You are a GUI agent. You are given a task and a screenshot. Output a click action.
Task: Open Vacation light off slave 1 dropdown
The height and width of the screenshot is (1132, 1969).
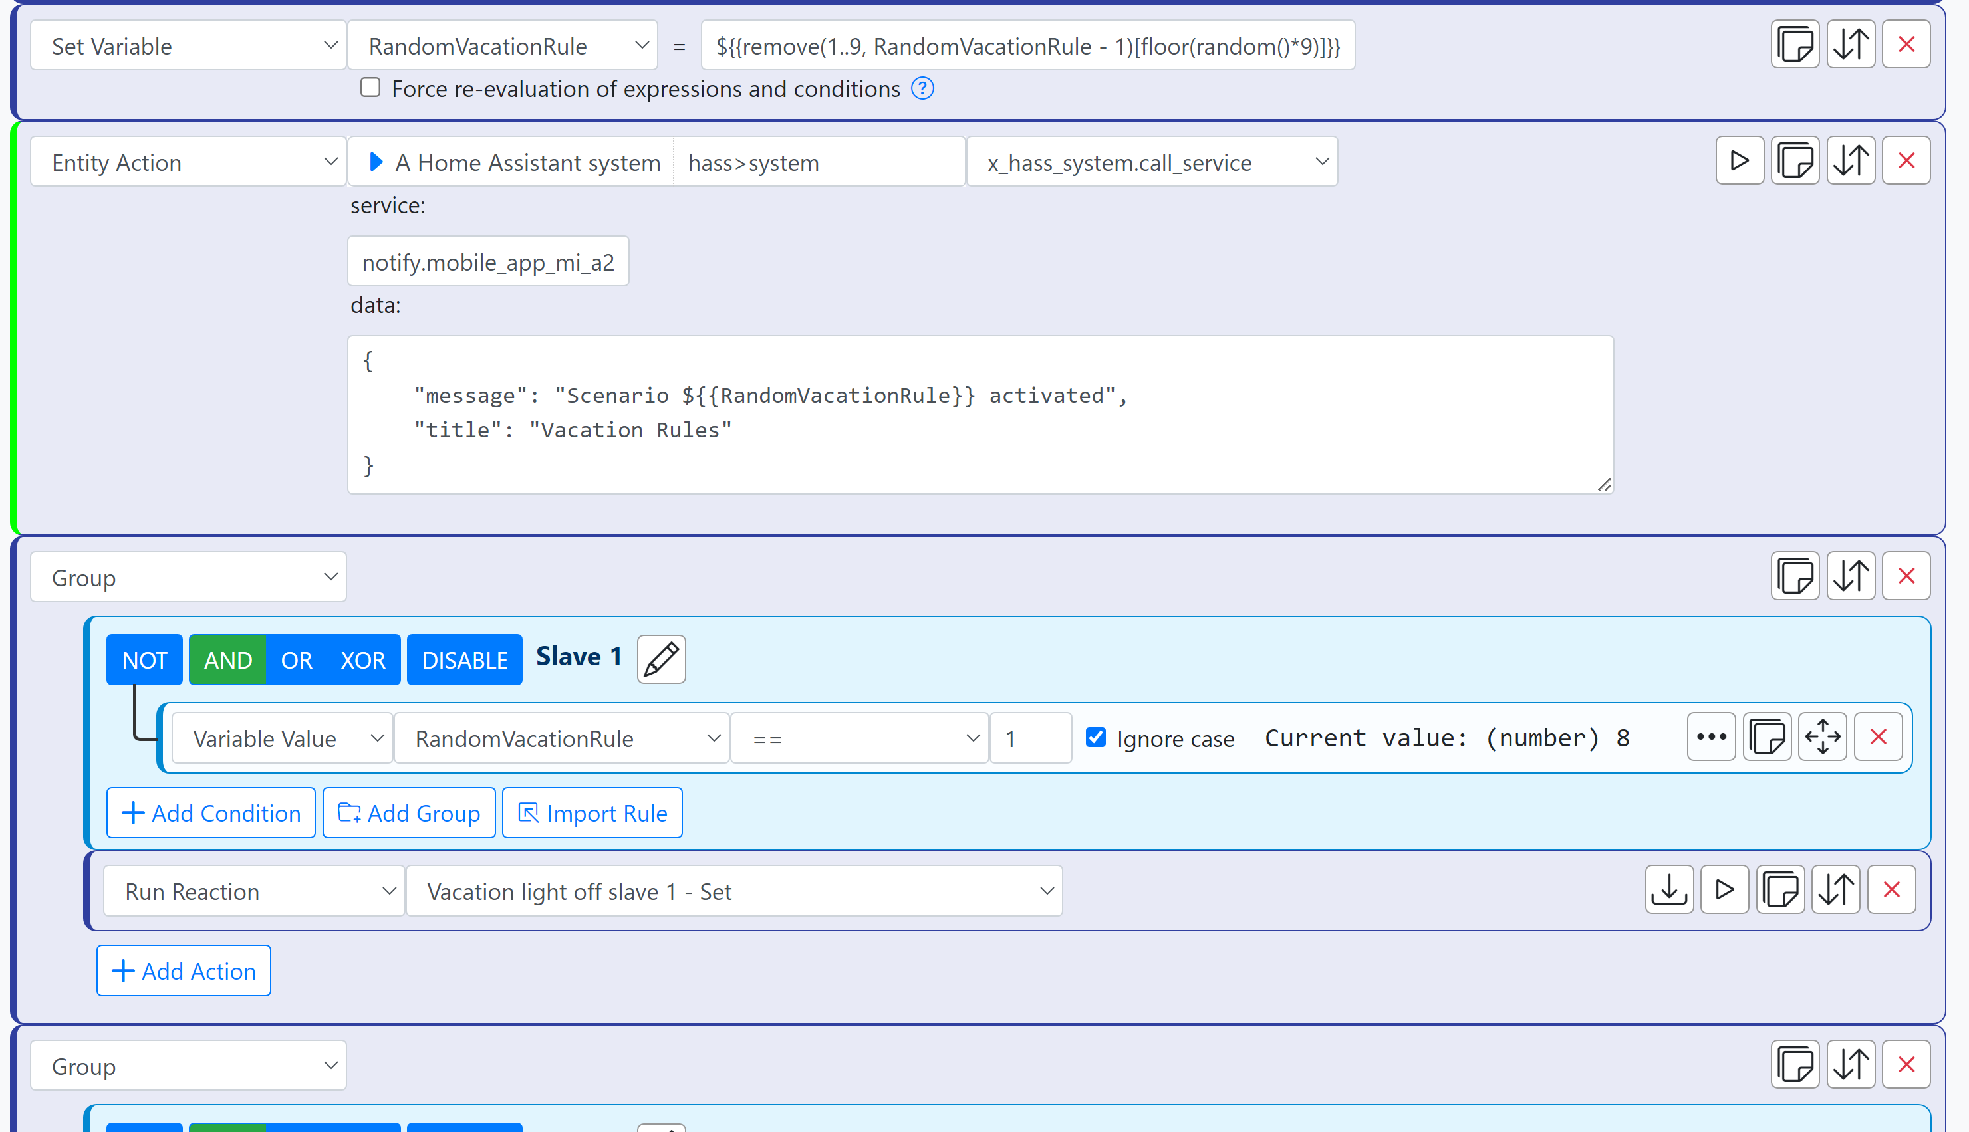pos(734,891)
